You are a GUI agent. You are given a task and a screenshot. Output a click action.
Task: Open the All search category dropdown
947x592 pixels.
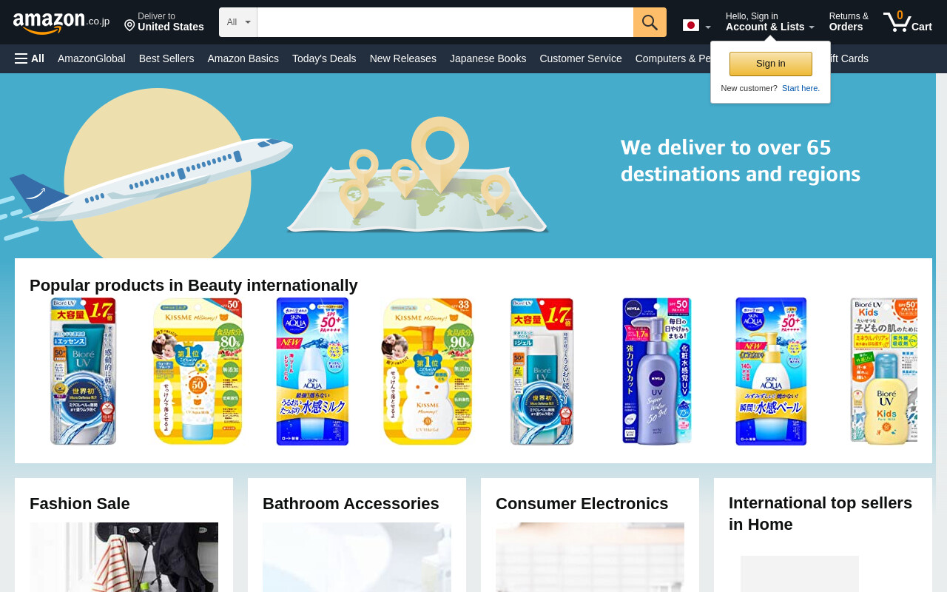click(x=238, y=22)
